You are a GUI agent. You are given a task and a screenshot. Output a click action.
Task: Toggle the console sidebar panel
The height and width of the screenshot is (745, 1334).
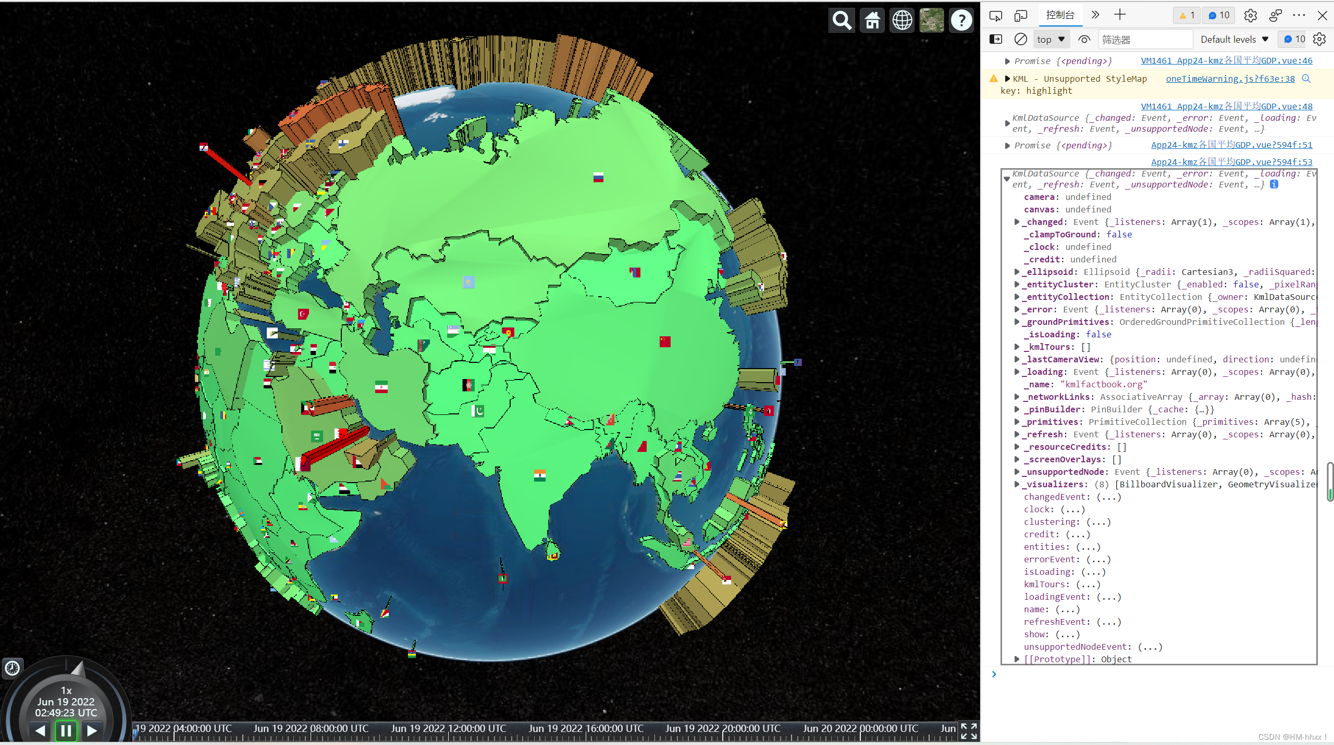pos(996,39)
